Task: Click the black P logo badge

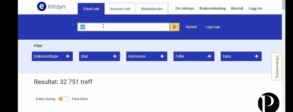Action: click(x=268, y=102)
